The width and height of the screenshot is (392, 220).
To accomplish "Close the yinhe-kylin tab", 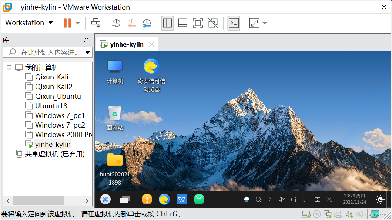I will click(151, 44).
